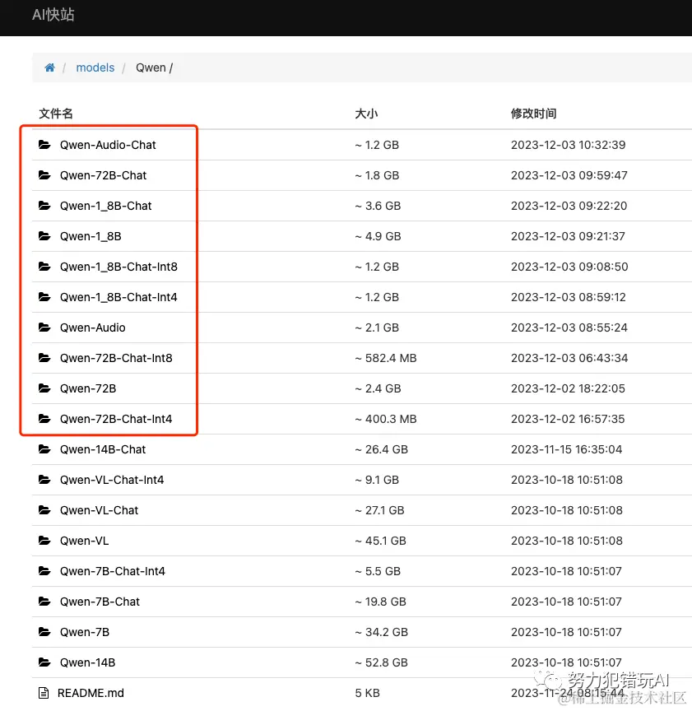Open the Qwen-14B folder link
Image resolution: width=692 pixels, height=711 pixels.
(87, 662)
